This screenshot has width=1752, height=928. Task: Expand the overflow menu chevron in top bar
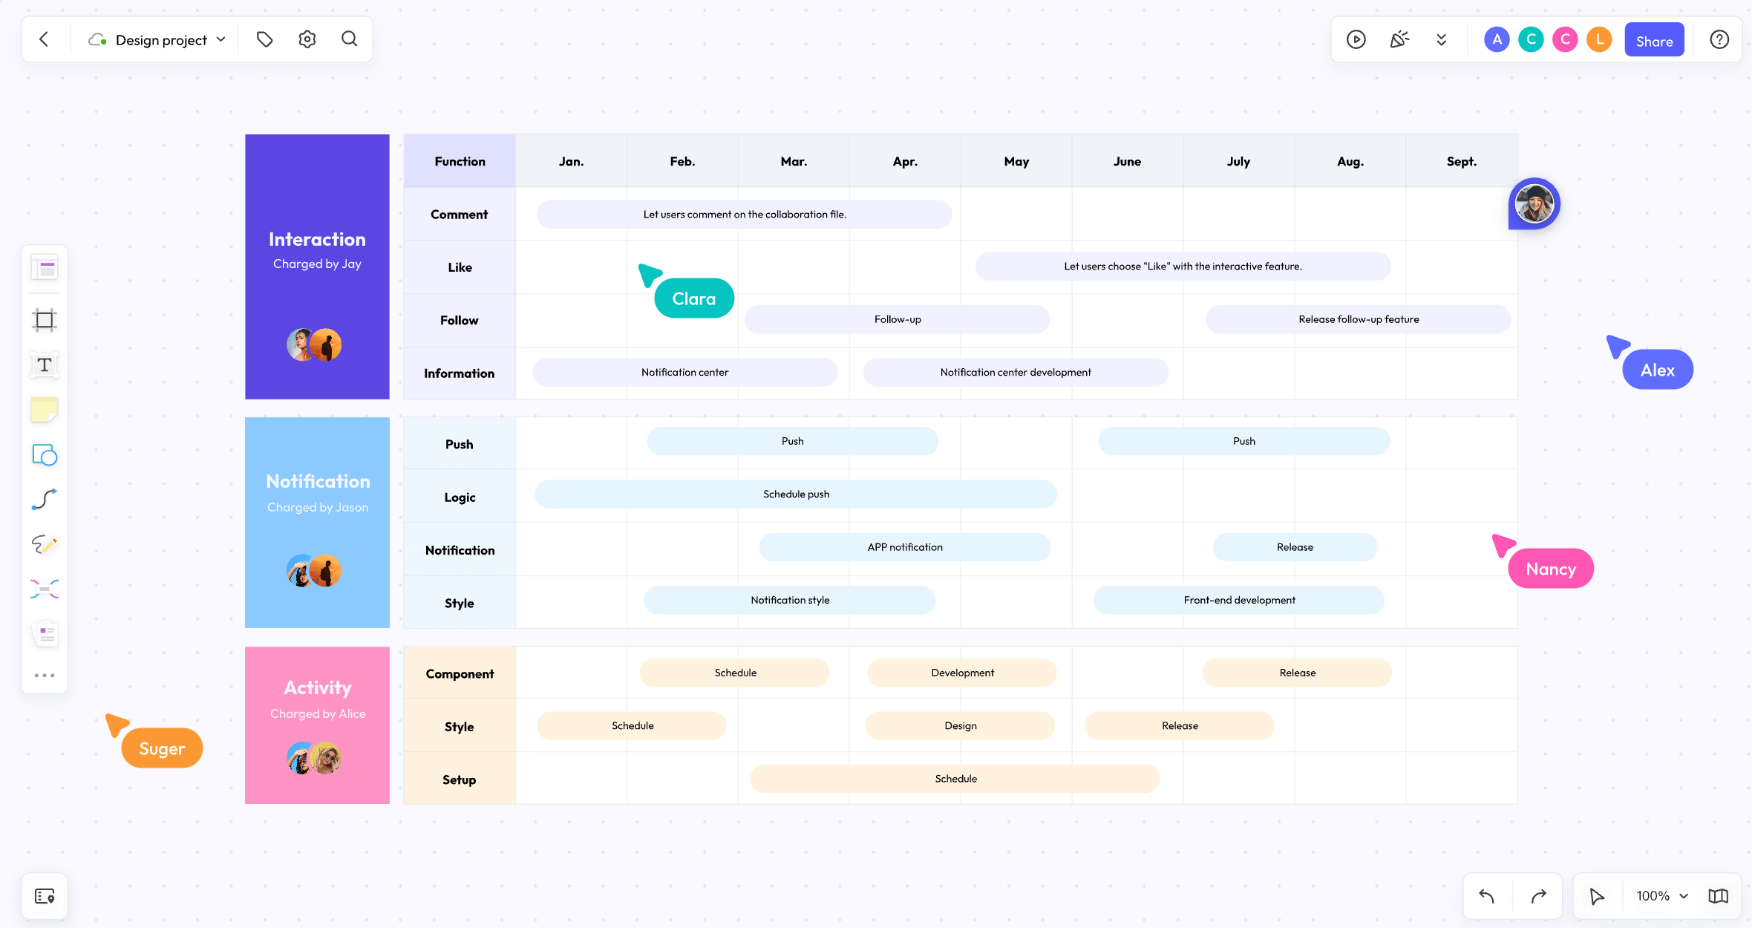click(1442, 38)
